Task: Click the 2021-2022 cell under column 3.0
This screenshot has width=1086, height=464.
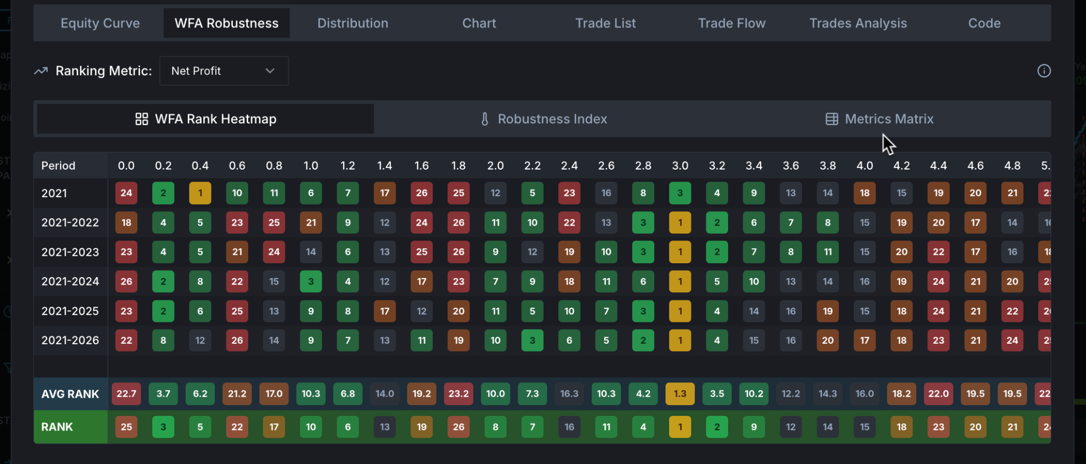Action: coord(680,222)
